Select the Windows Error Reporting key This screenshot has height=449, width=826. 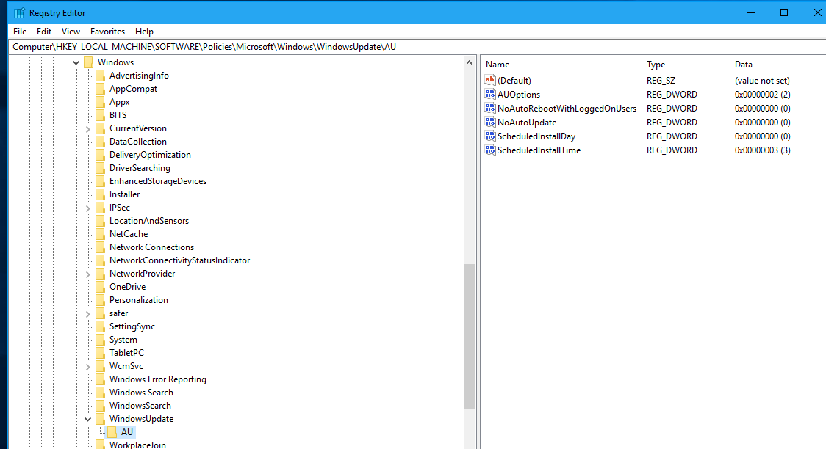(157, 379)
